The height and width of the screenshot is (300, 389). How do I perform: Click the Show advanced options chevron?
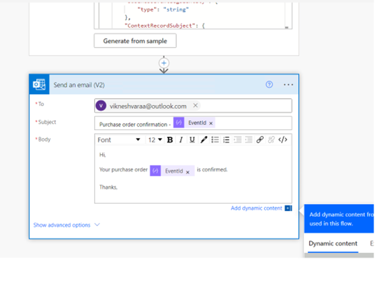(x=97, y=225)
